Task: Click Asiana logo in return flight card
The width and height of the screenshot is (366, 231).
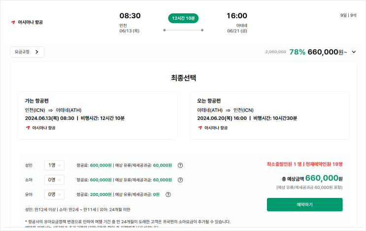Action: coord(200,128)
